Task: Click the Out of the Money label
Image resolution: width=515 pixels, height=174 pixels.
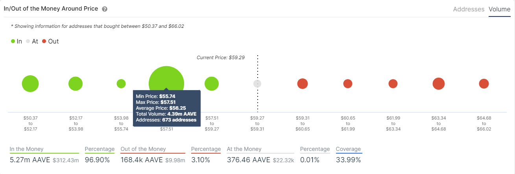Action: tap(143, 149)
